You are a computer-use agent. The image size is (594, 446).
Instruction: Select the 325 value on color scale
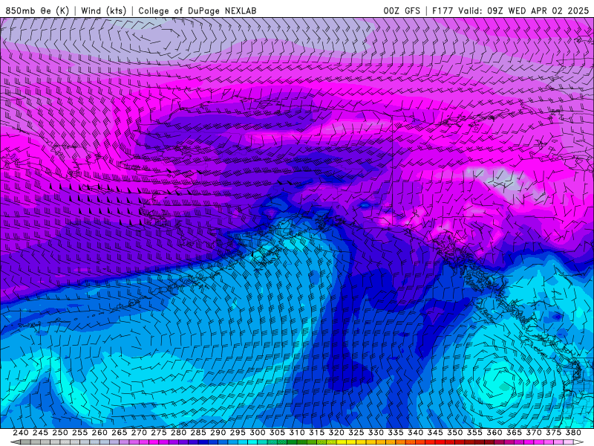356,433
